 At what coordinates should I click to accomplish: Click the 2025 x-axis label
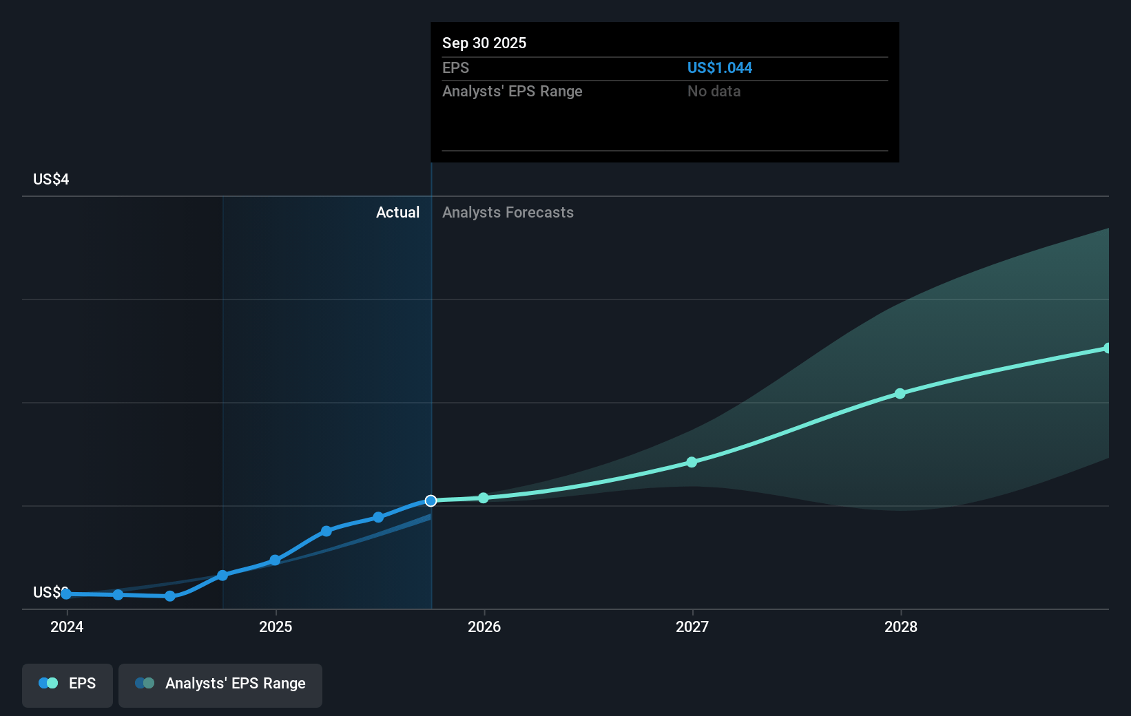[x=276, y=626]
